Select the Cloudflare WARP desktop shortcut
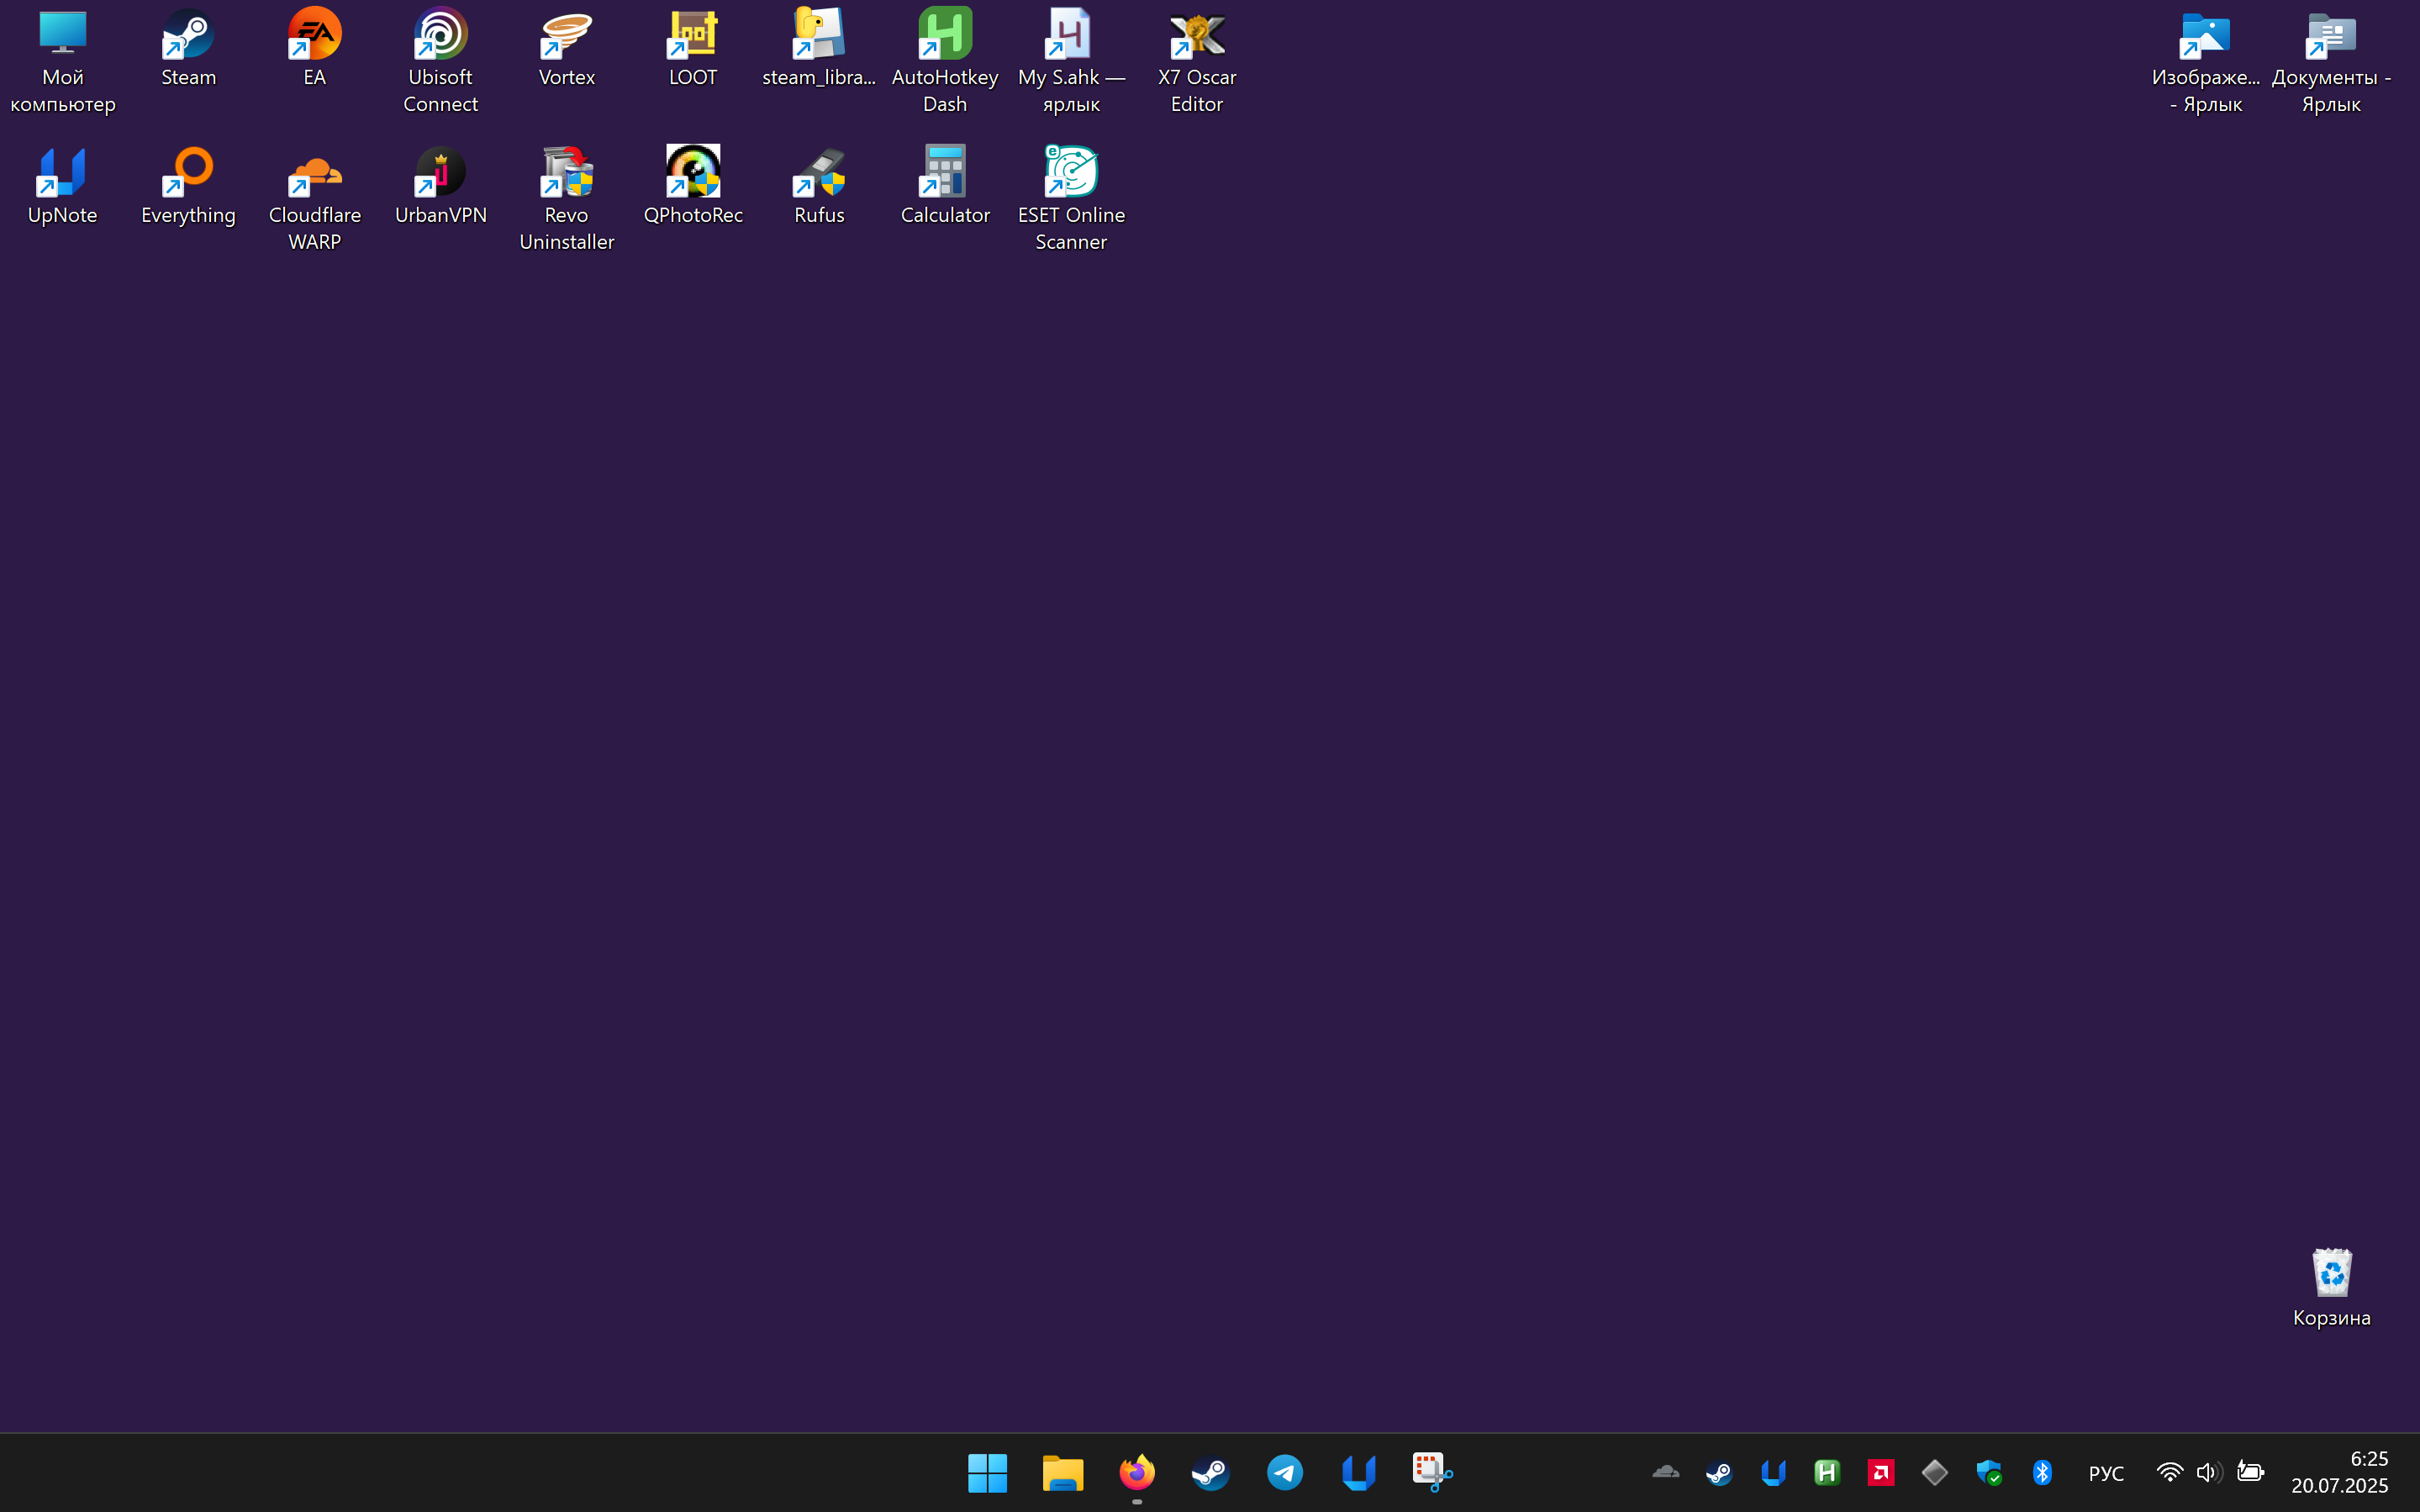 315,198
